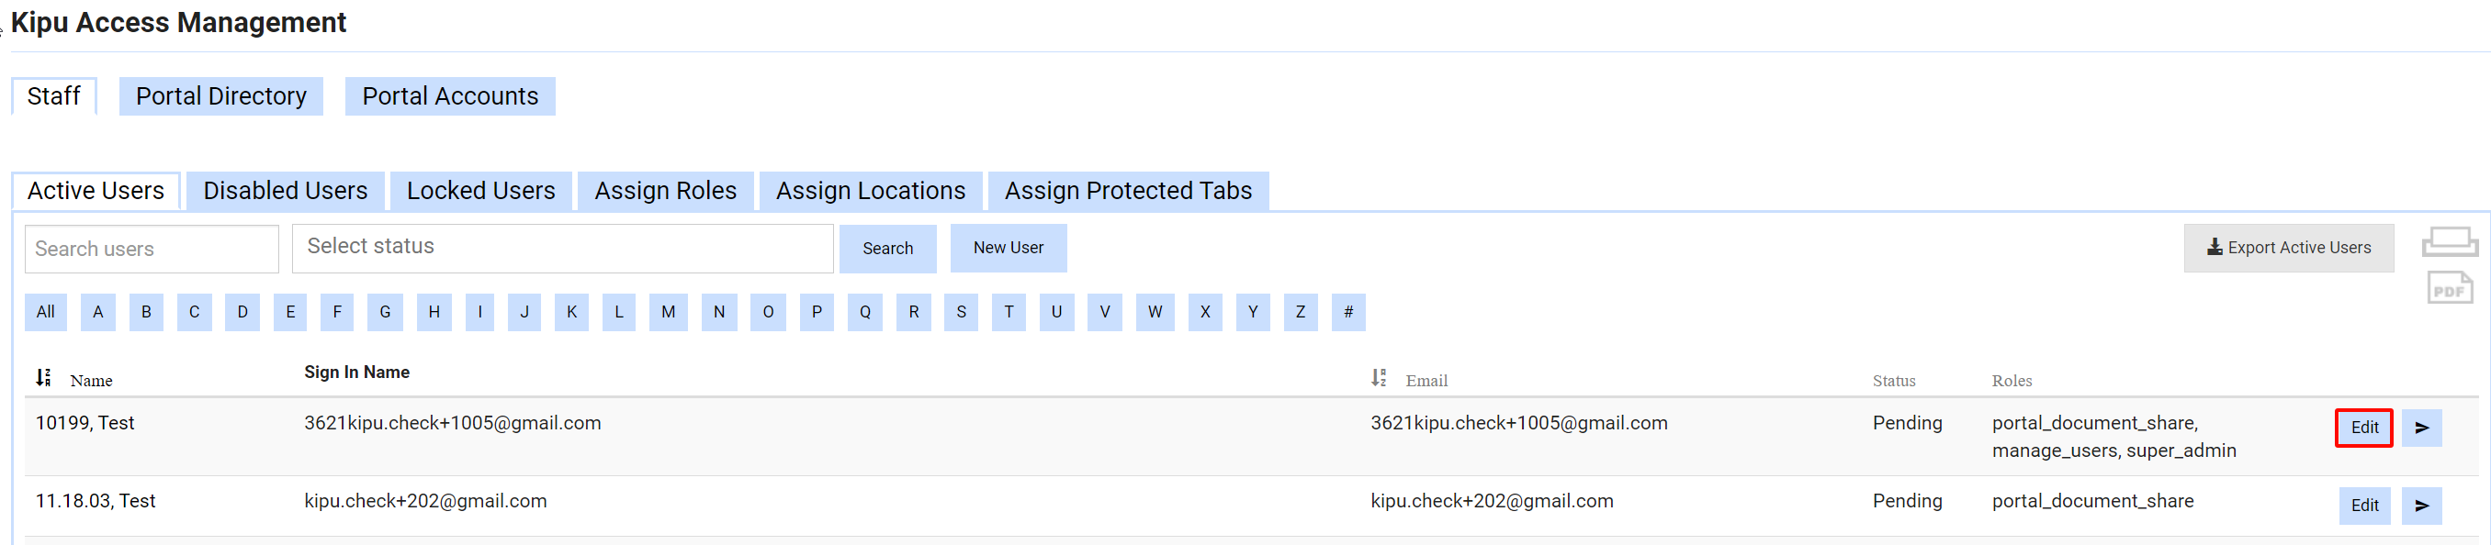Click the New User button

pyautogui.click(x=1008, y=249)
